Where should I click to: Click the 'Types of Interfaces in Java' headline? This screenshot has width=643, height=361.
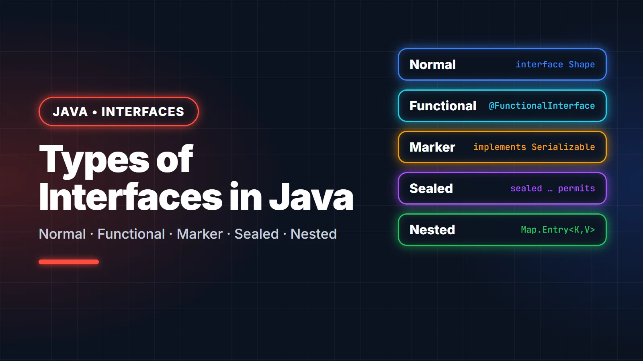coord(196,178)
